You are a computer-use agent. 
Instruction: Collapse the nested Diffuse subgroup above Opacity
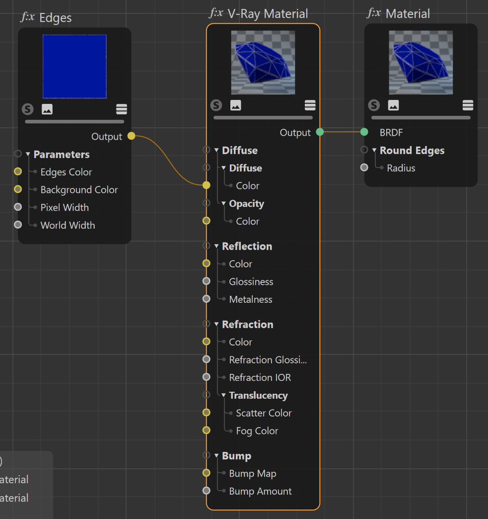[223, 168]
